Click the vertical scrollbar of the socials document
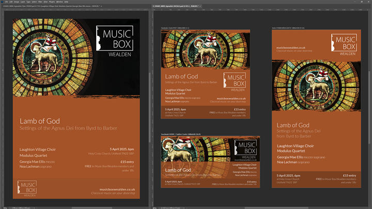This screenshot has width=372, height=209. [369, 107]
